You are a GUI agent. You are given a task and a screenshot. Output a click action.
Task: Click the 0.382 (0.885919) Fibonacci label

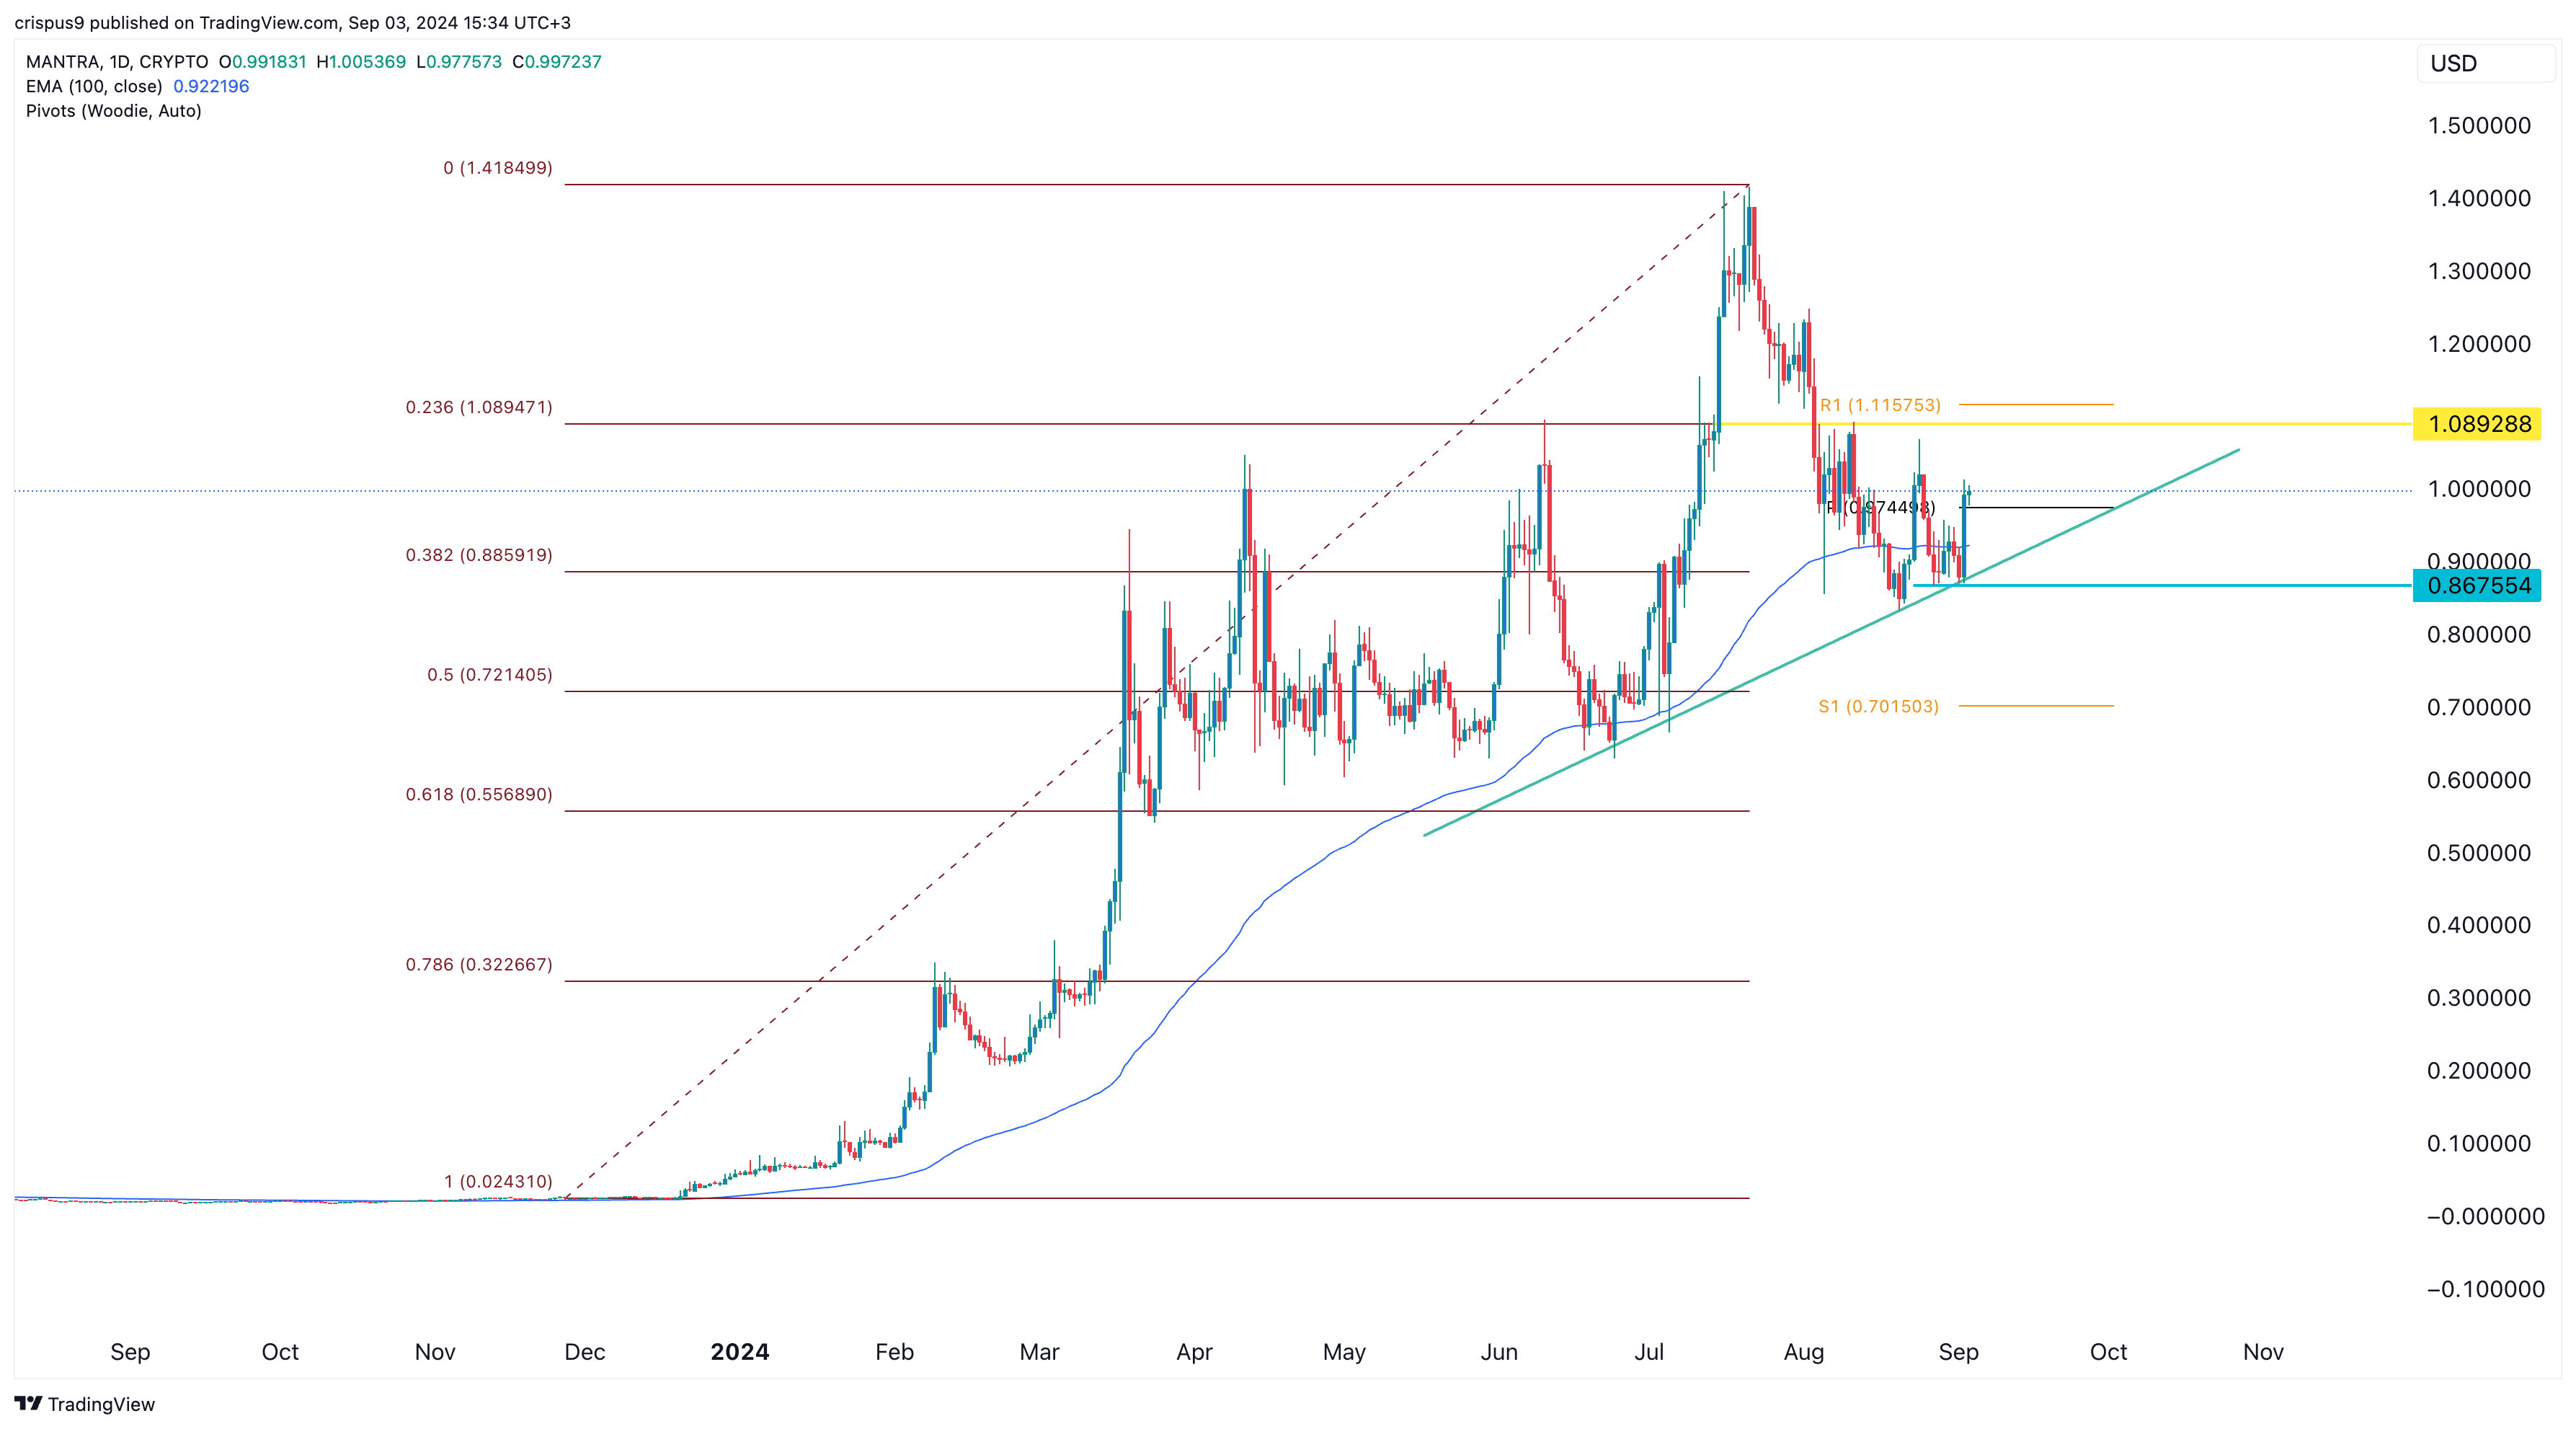click(479, 555)
